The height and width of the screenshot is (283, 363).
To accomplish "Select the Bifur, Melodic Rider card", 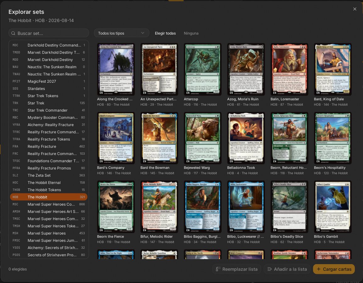I will tap(159, 207).
